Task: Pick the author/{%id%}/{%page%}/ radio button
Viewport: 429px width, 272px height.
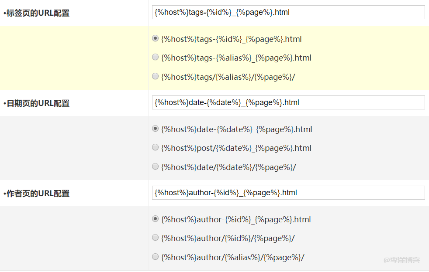Action: point(155,238)
